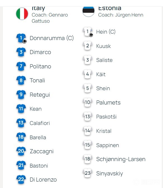The image size is (163, 188).
Task: Click coach name Gennaro Gattuso
Action: click(50, 18)
